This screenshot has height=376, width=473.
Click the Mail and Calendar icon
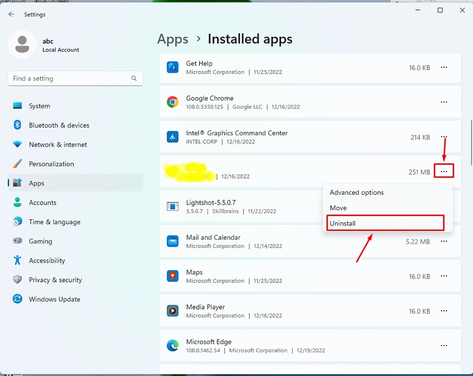172,241
